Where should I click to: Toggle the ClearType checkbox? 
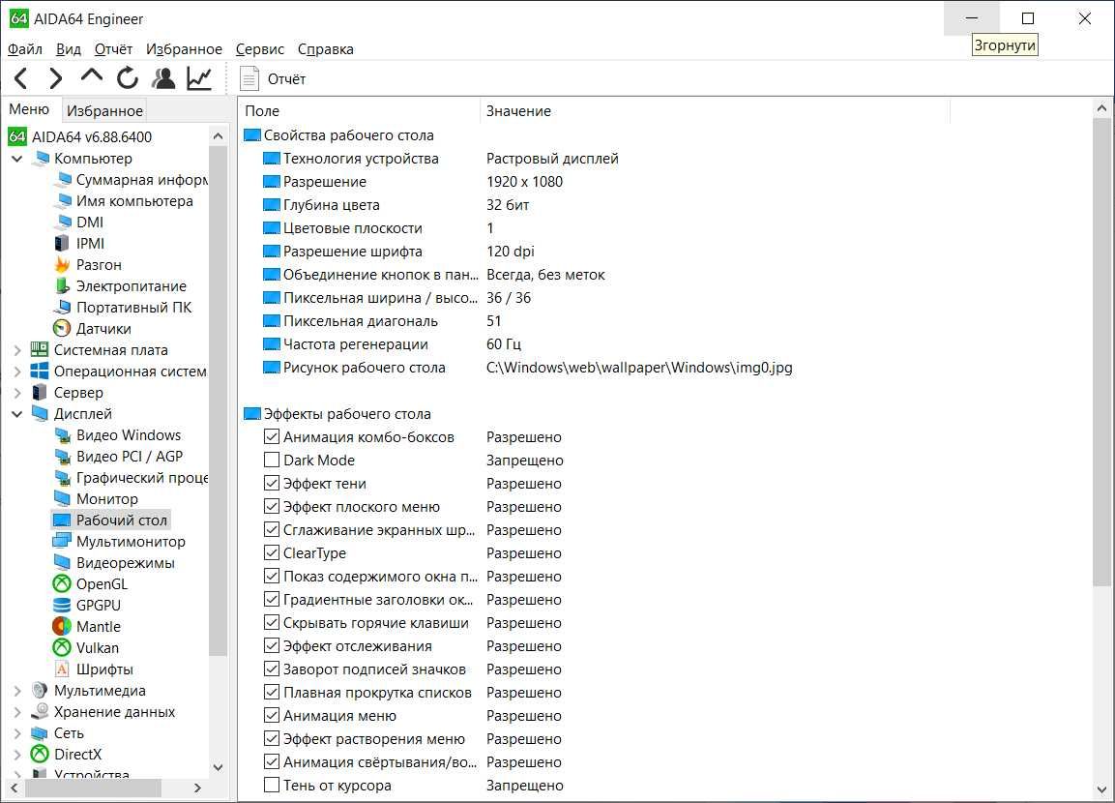(272, 552)
